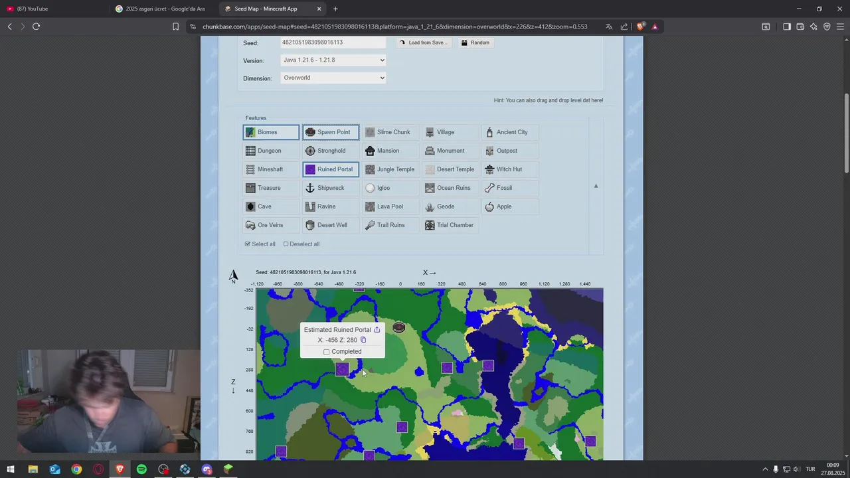Click the Mansion feature icon
The image size is (850, 478).
tap(370, 151)
